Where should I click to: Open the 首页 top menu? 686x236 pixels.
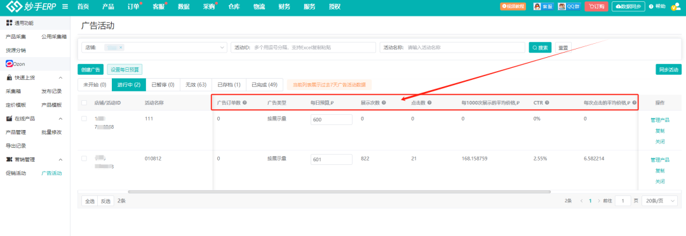tap(83, 6)
